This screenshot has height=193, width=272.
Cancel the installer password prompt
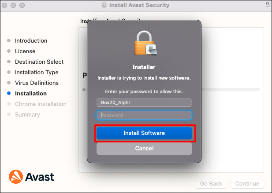tap(144, 149)
